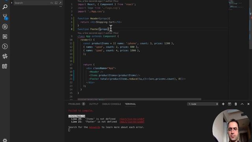Image resolution: width=252 pixels, height=142 pixels.
Task: Open the GitLens view icon
Action: (x=5, y=47)
